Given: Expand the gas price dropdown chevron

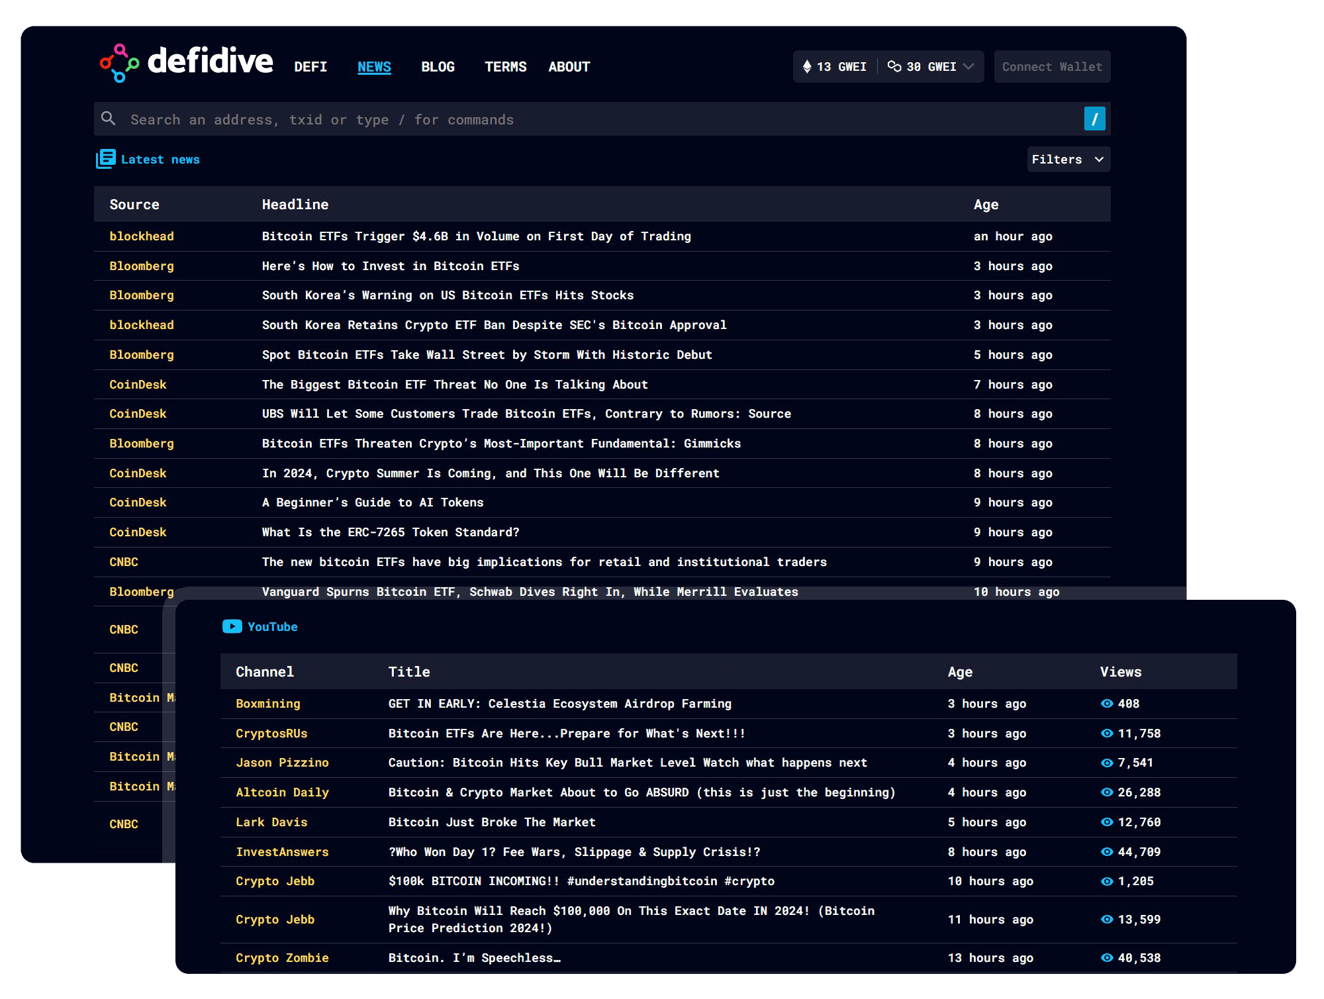Looking at the screenshot, I should tap(969, 67).
